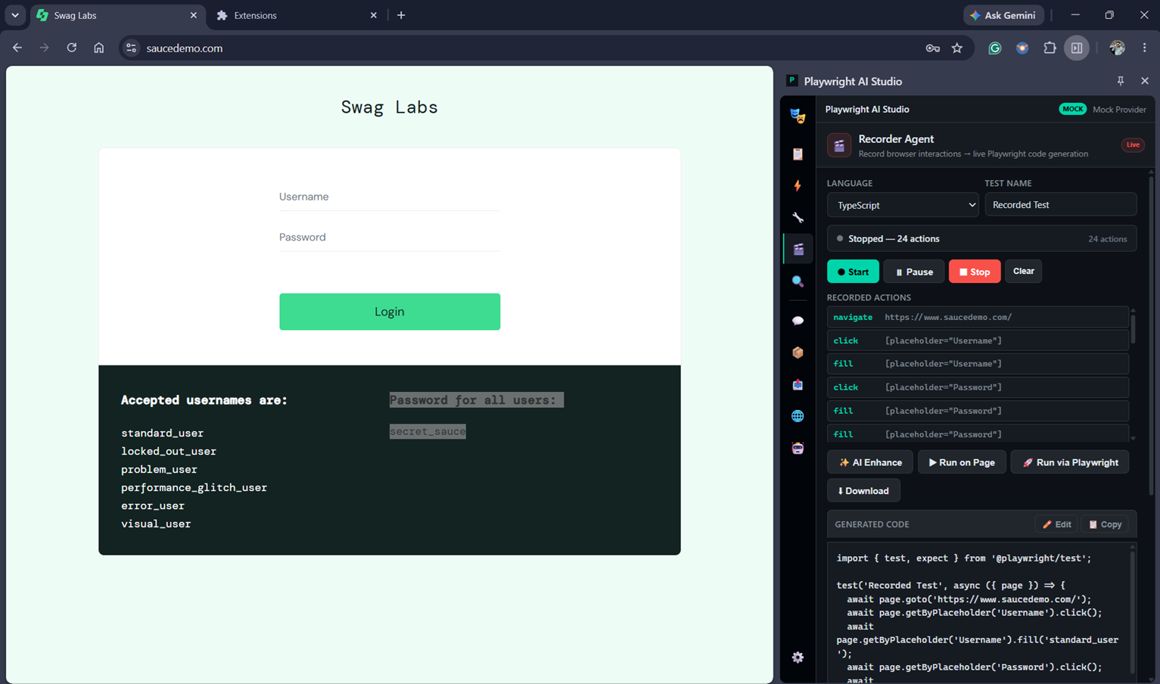Click the Ask Gemini button
Image resolution: width=1160 pixels, height=684 pixels.
pyautogui.click(x=1003, y=15)
